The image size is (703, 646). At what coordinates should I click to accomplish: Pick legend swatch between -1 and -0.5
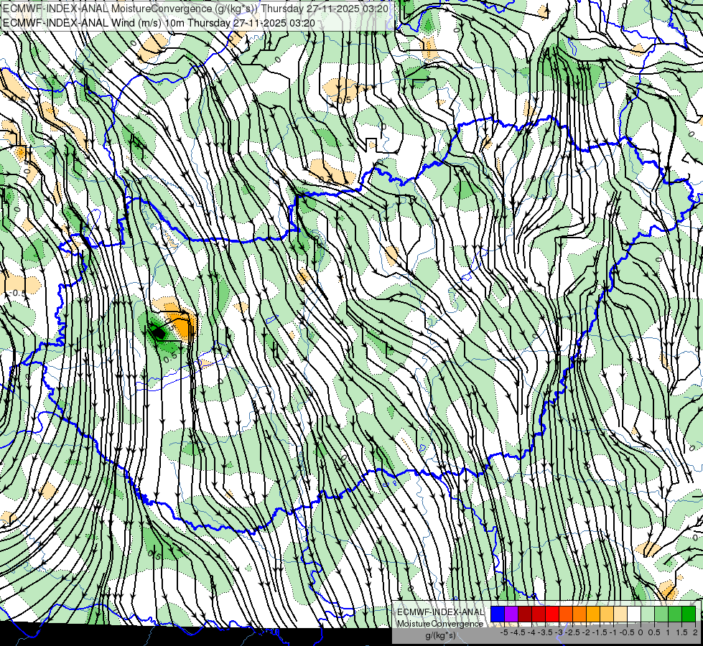pyautogui.click(x=620, y=614)
